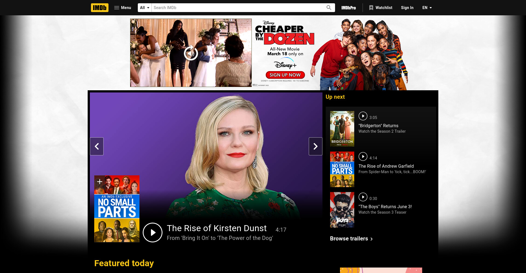Expand the All search category dropdown

pyautogui.click(x=145, y=8)
